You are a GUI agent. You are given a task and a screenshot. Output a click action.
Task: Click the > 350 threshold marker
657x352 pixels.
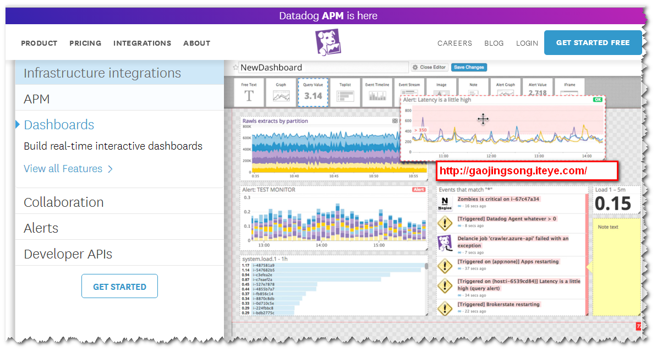click(x=421, y=130)
